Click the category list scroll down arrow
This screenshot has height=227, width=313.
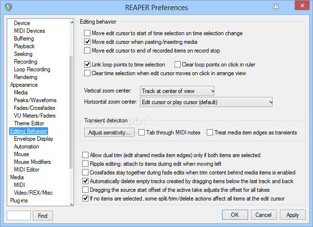[72, 204]
